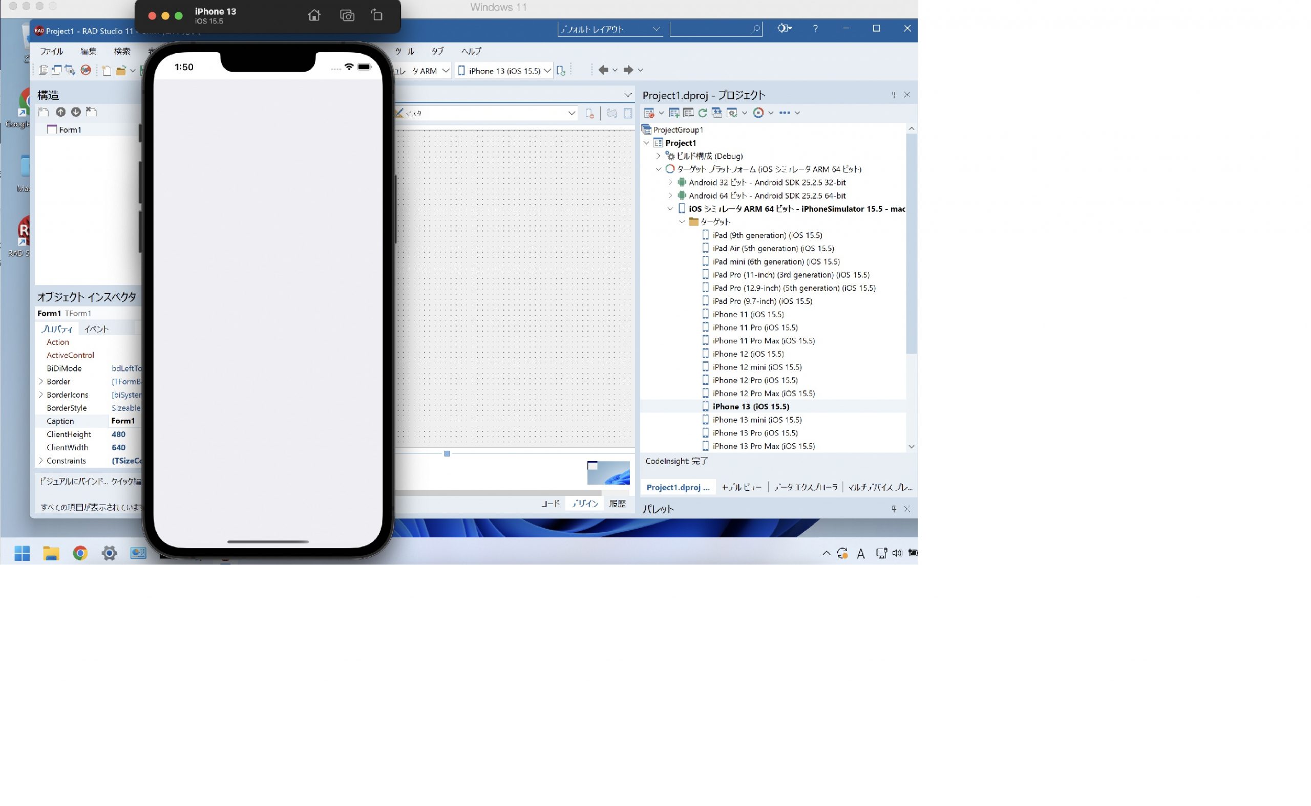Switch to the イベント tab in Object Inspector
This screenshot has width=1311, height=806.
tap(97, 329)
